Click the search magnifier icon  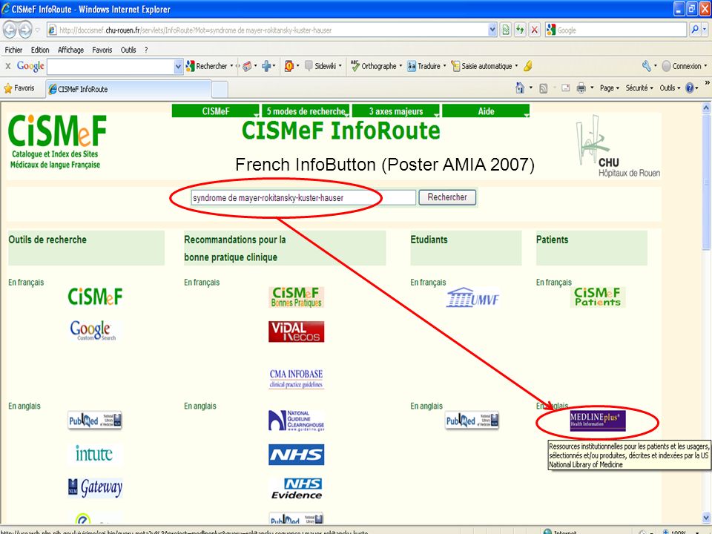tap(695, 30)
